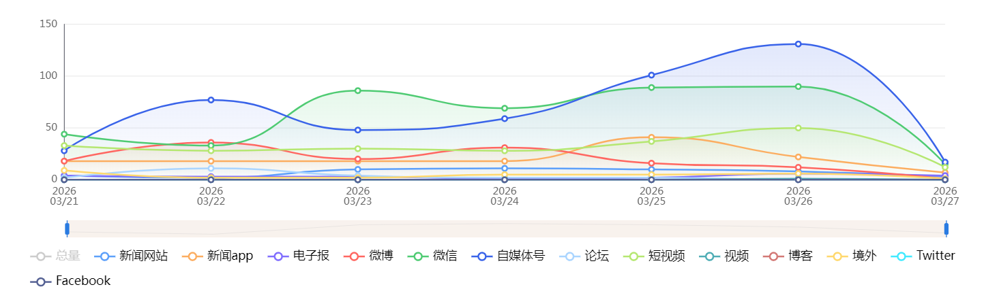Click 自媒体号 peak point on 03/26
This screenshot has height=304, width=984.
[798, 44]
